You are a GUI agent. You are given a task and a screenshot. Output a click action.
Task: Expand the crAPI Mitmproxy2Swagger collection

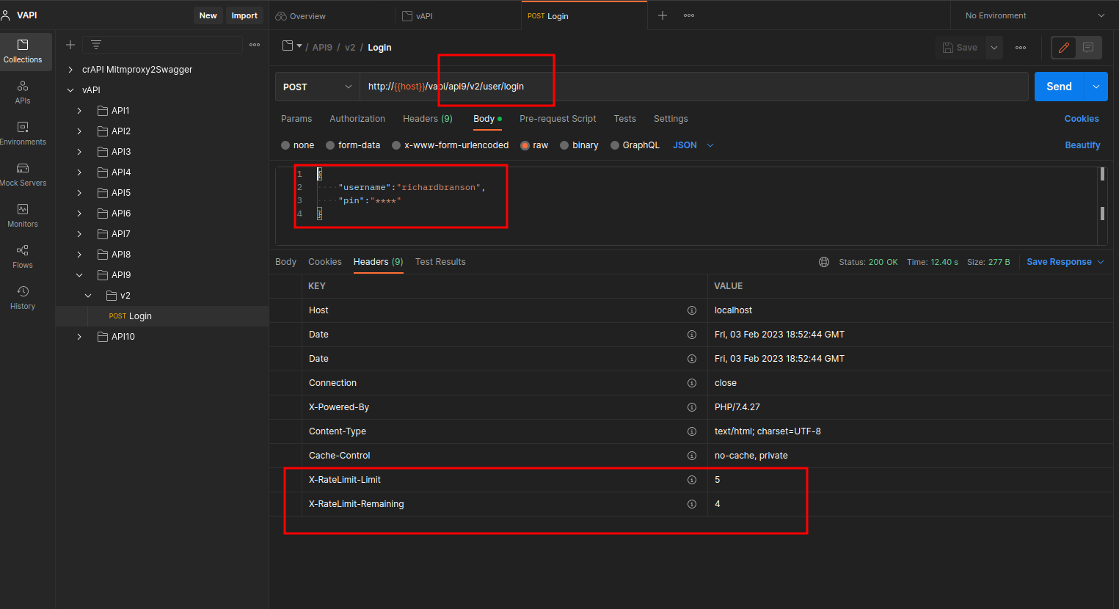70,70
